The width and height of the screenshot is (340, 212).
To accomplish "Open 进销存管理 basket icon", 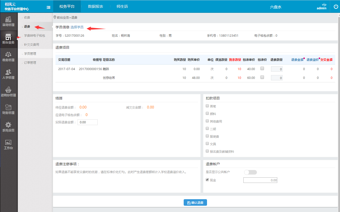I will point(8,90).
